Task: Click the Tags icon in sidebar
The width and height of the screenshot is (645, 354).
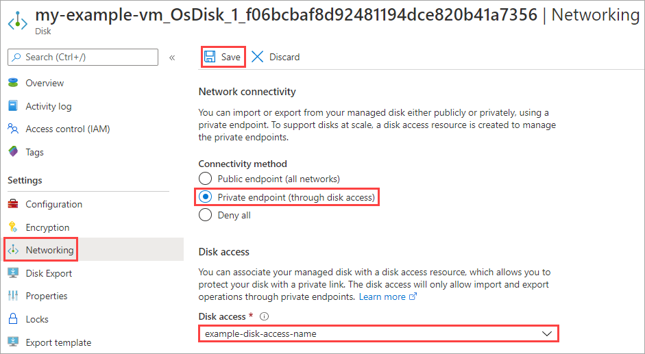Action: pos(12,152)
